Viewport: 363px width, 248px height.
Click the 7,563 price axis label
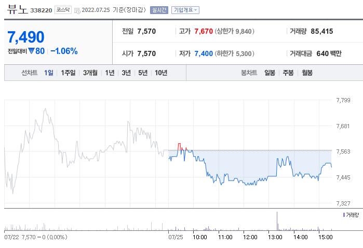click(x=343, y=151)
